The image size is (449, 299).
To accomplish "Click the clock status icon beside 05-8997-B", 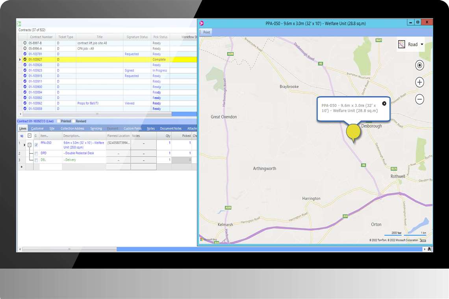I will (24, 42).
